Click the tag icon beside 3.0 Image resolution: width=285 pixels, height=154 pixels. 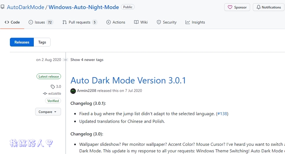[53, 87]
